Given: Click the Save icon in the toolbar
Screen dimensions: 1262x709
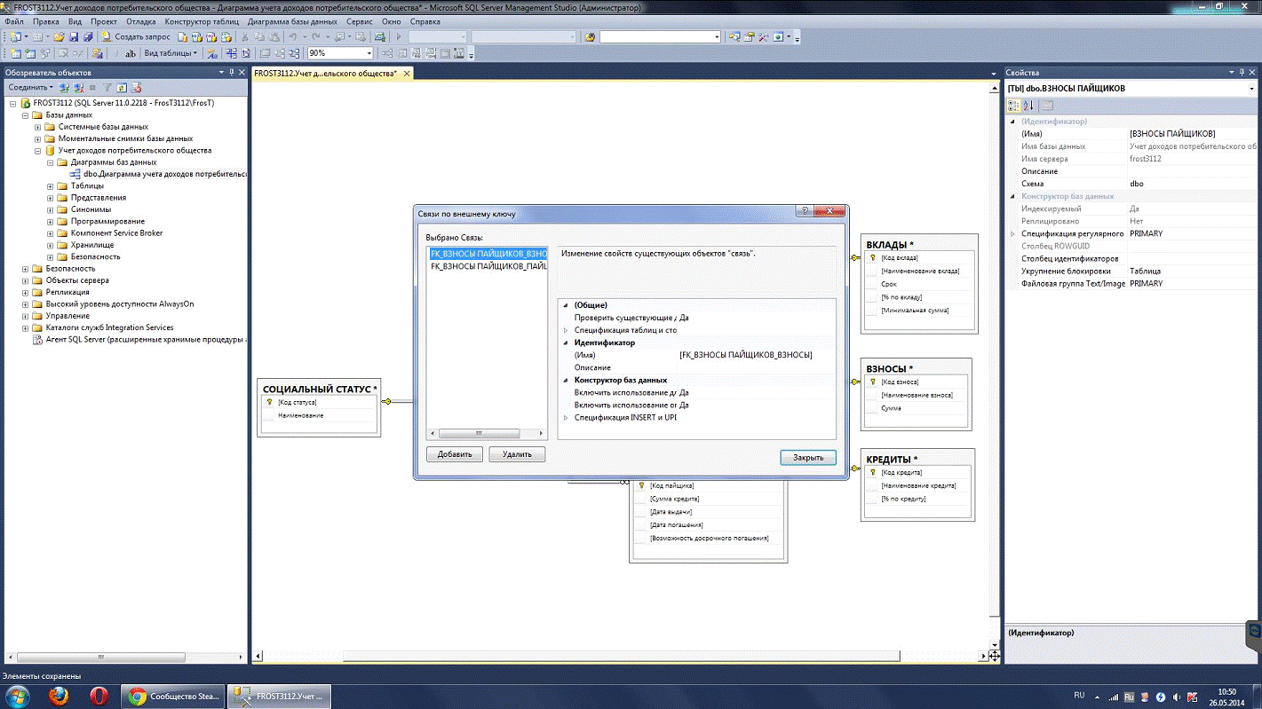Looking at the screenshot, I should point(74,37).
